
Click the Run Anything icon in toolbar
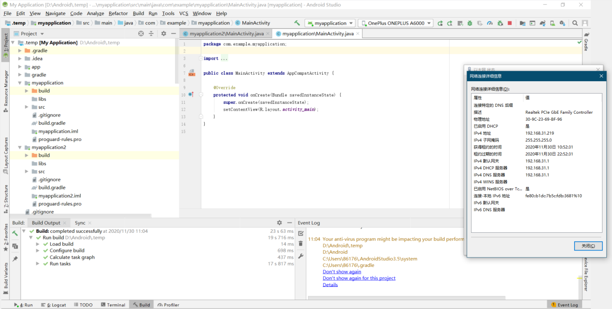click(533, 23)
